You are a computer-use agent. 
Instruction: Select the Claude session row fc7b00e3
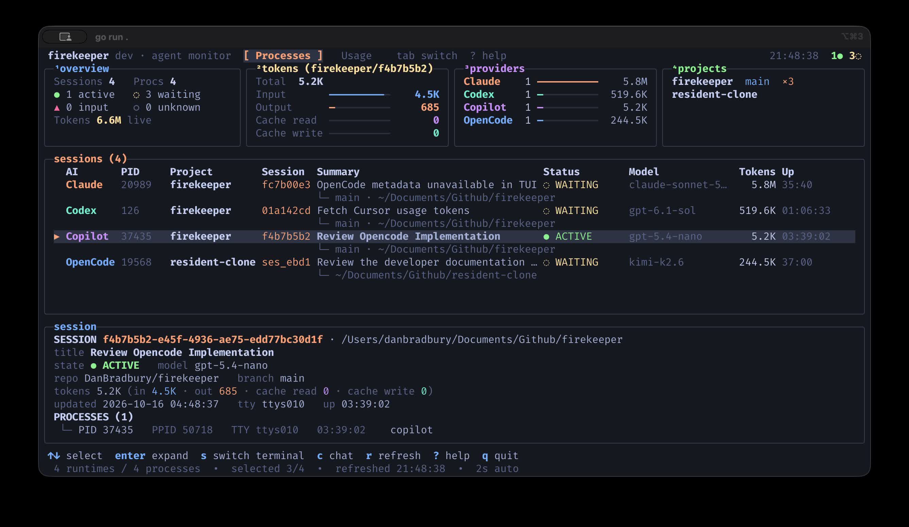tap(454, 184)
